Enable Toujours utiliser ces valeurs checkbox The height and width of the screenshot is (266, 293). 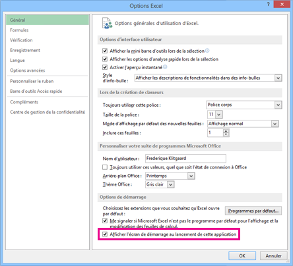click(105, 167)
